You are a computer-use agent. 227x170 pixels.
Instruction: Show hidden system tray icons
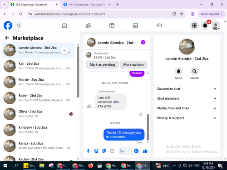[174, 165]
